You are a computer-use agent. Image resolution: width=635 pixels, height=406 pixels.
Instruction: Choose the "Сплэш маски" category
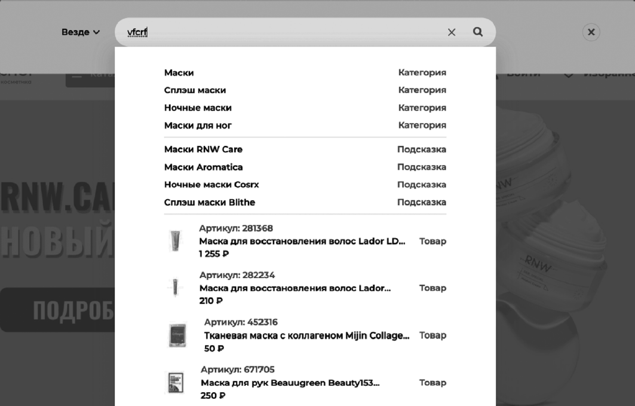(x=195, y=90)
